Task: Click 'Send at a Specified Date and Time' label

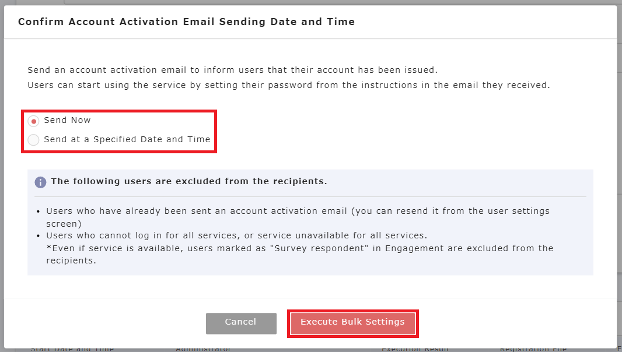Action: click(127, 139)
